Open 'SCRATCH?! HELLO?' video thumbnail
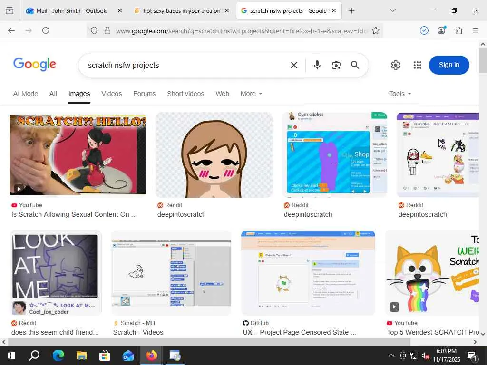The width and height of the screenshot is (487, 365). click(78, 154)
